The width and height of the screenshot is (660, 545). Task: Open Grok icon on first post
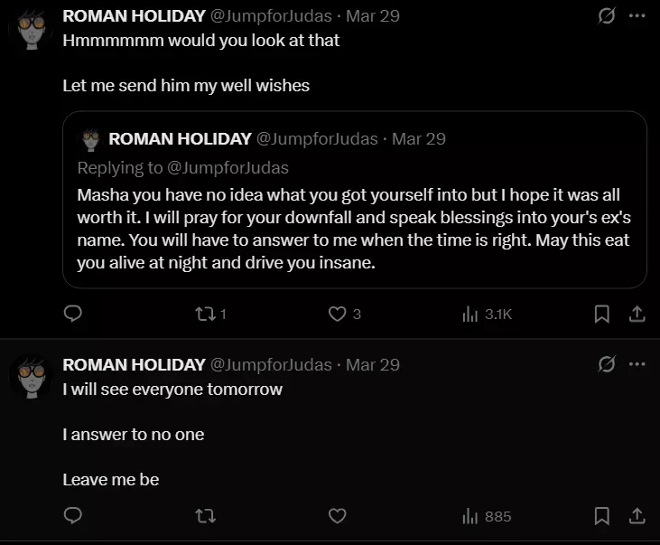coord(607,16)
